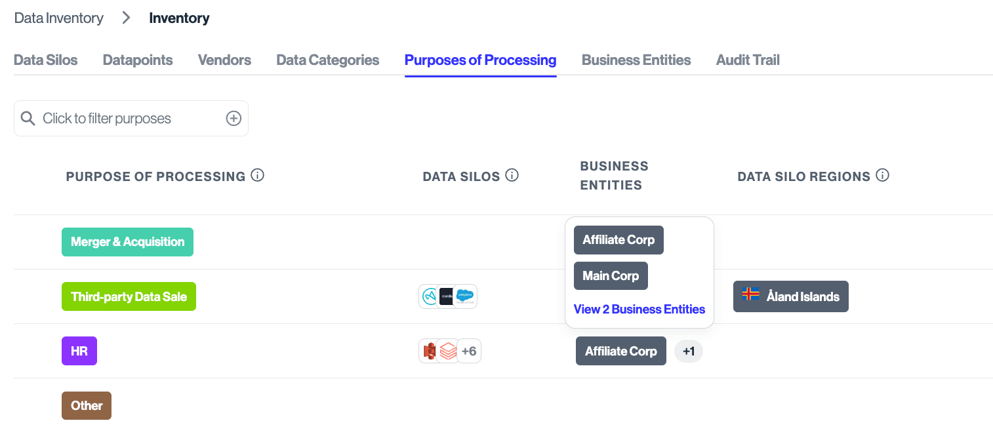Viewport: 993px width, 425px height.
Task: Select the Main Corp entity in popup
Action: click(610, 276)
